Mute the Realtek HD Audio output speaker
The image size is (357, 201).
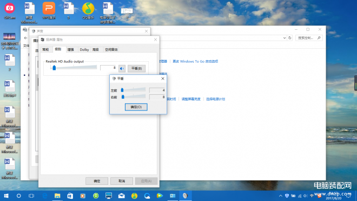click(122, 68)
